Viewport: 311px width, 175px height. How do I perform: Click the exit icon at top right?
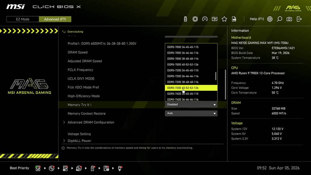click(299, 19)
